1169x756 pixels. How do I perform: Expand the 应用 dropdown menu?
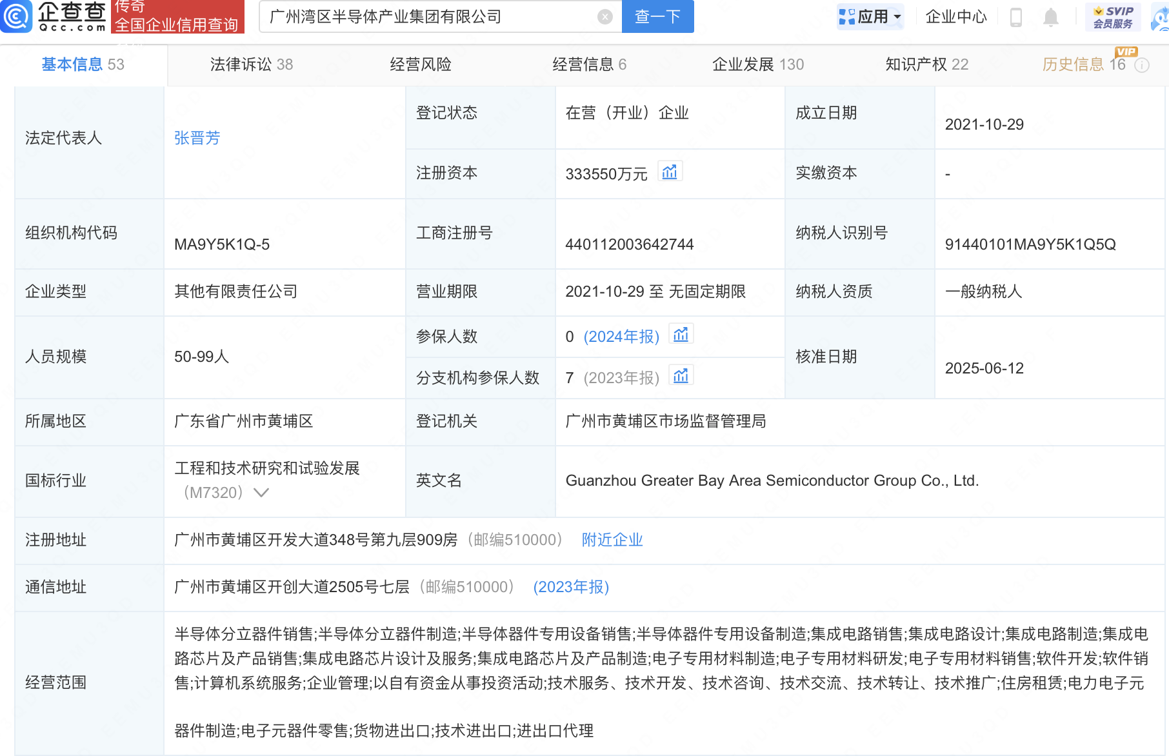(x=897, y=17)
